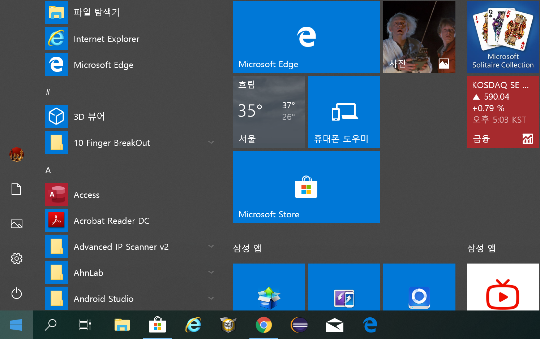Open Mail on the taskbar
This screenshot has height=339, width=540.
pyautogui.click(x=335, y=325)
